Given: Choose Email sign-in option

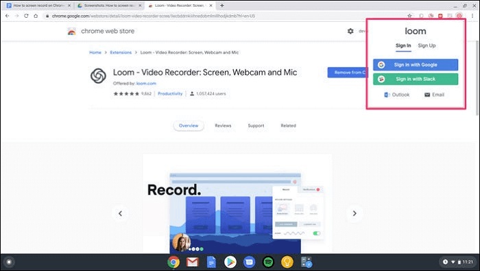Looking at the screenshot, I should [x=434, y=95].
